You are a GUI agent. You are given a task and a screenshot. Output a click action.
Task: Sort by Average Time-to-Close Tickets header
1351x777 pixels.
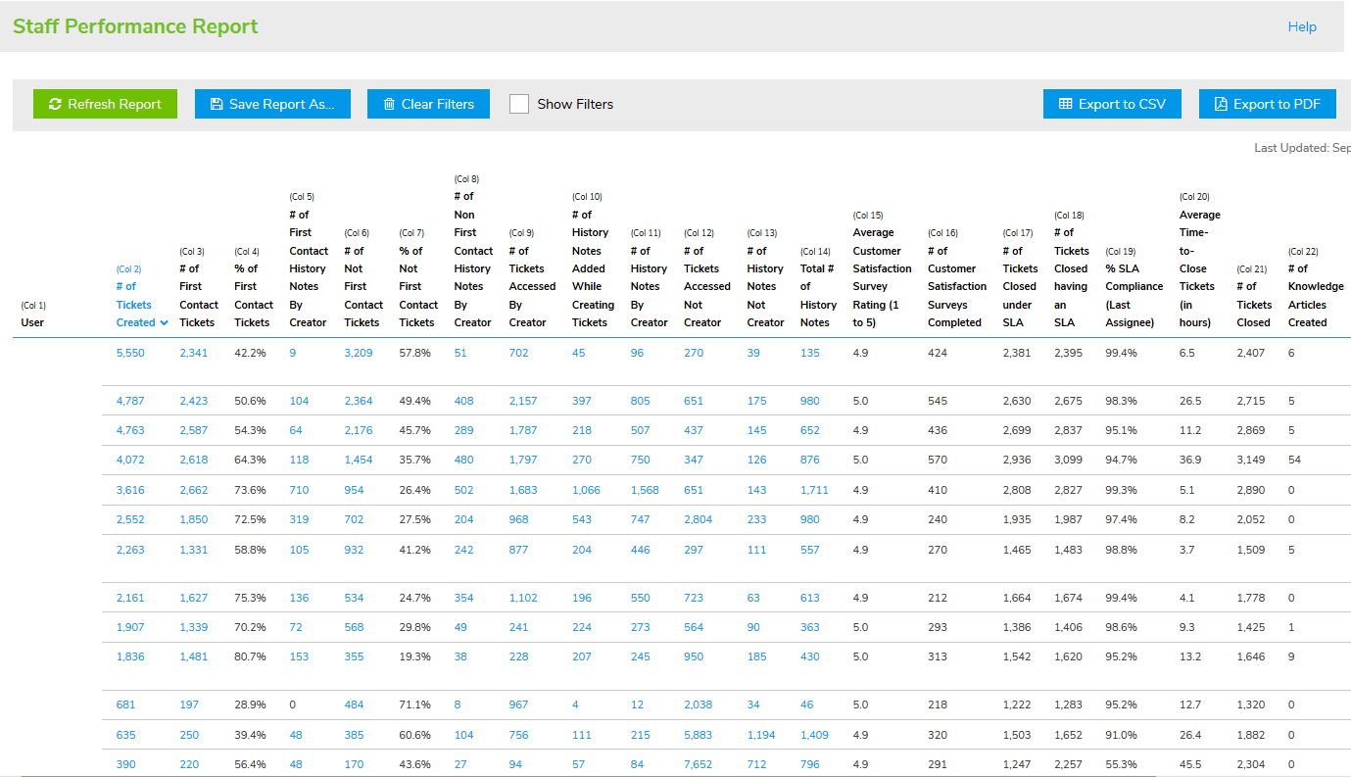coord(1199,268)
